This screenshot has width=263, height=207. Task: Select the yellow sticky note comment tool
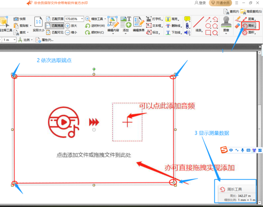coord(187,19)
